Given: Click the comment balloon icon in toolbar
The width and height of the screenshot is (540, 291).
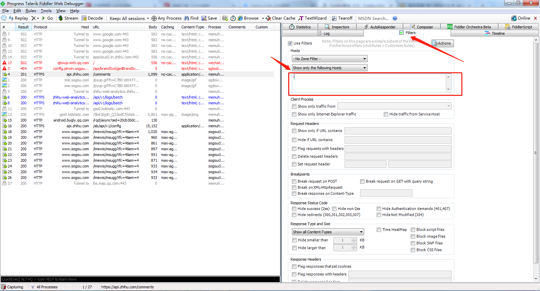Looking at the screenshot, I should pyautogui.click(x=4, y=18).
